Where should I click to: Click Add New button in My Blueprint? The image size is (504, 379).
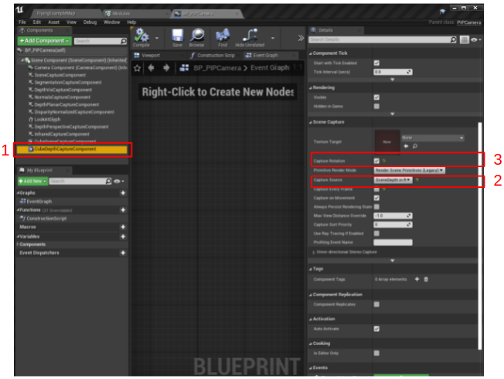coord(32,181)
